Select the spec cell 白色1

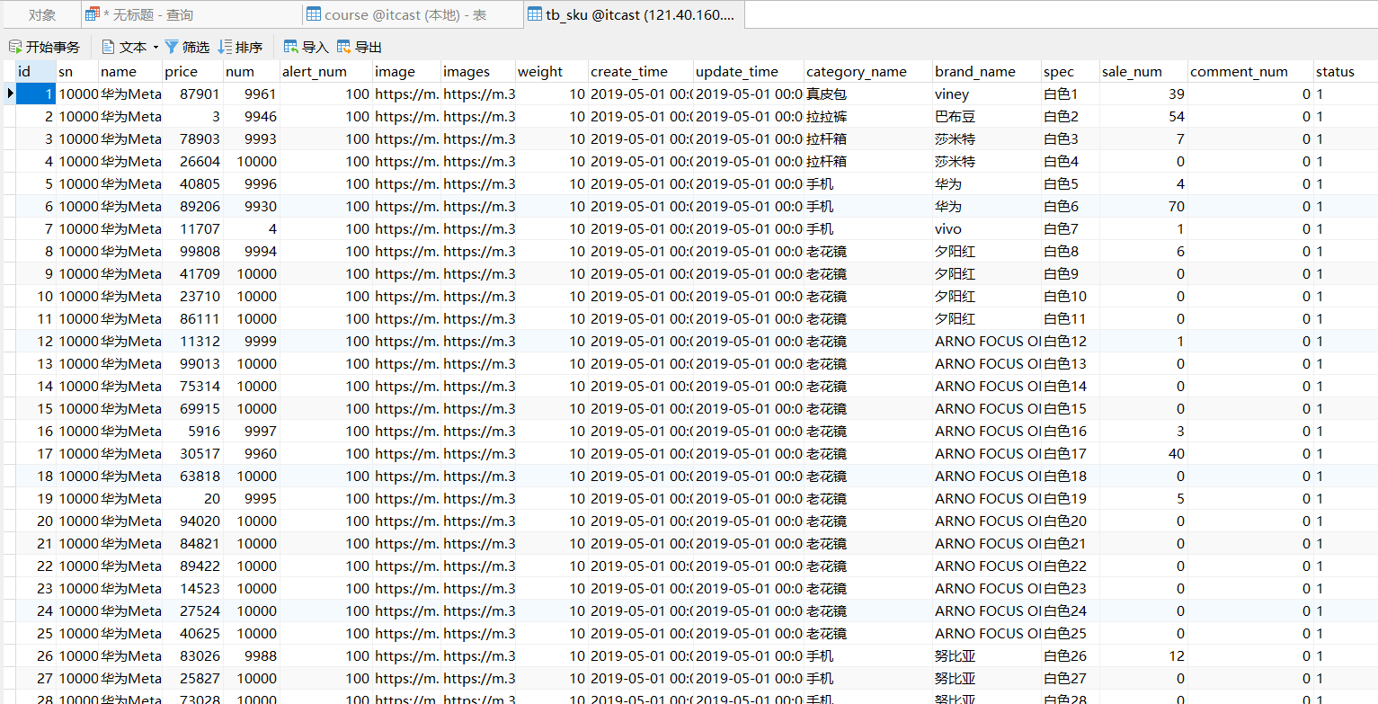(1071, 94)
